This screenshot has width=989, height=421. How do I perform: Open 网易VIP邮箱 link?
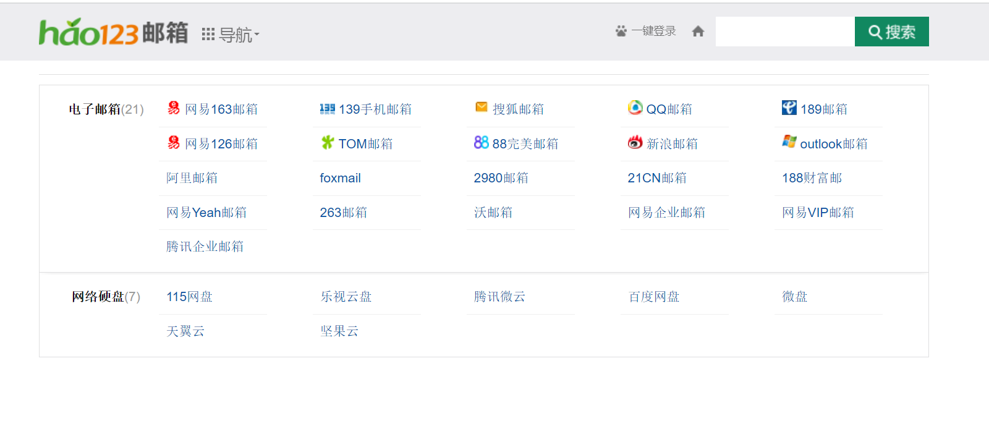tap(818, 213)
